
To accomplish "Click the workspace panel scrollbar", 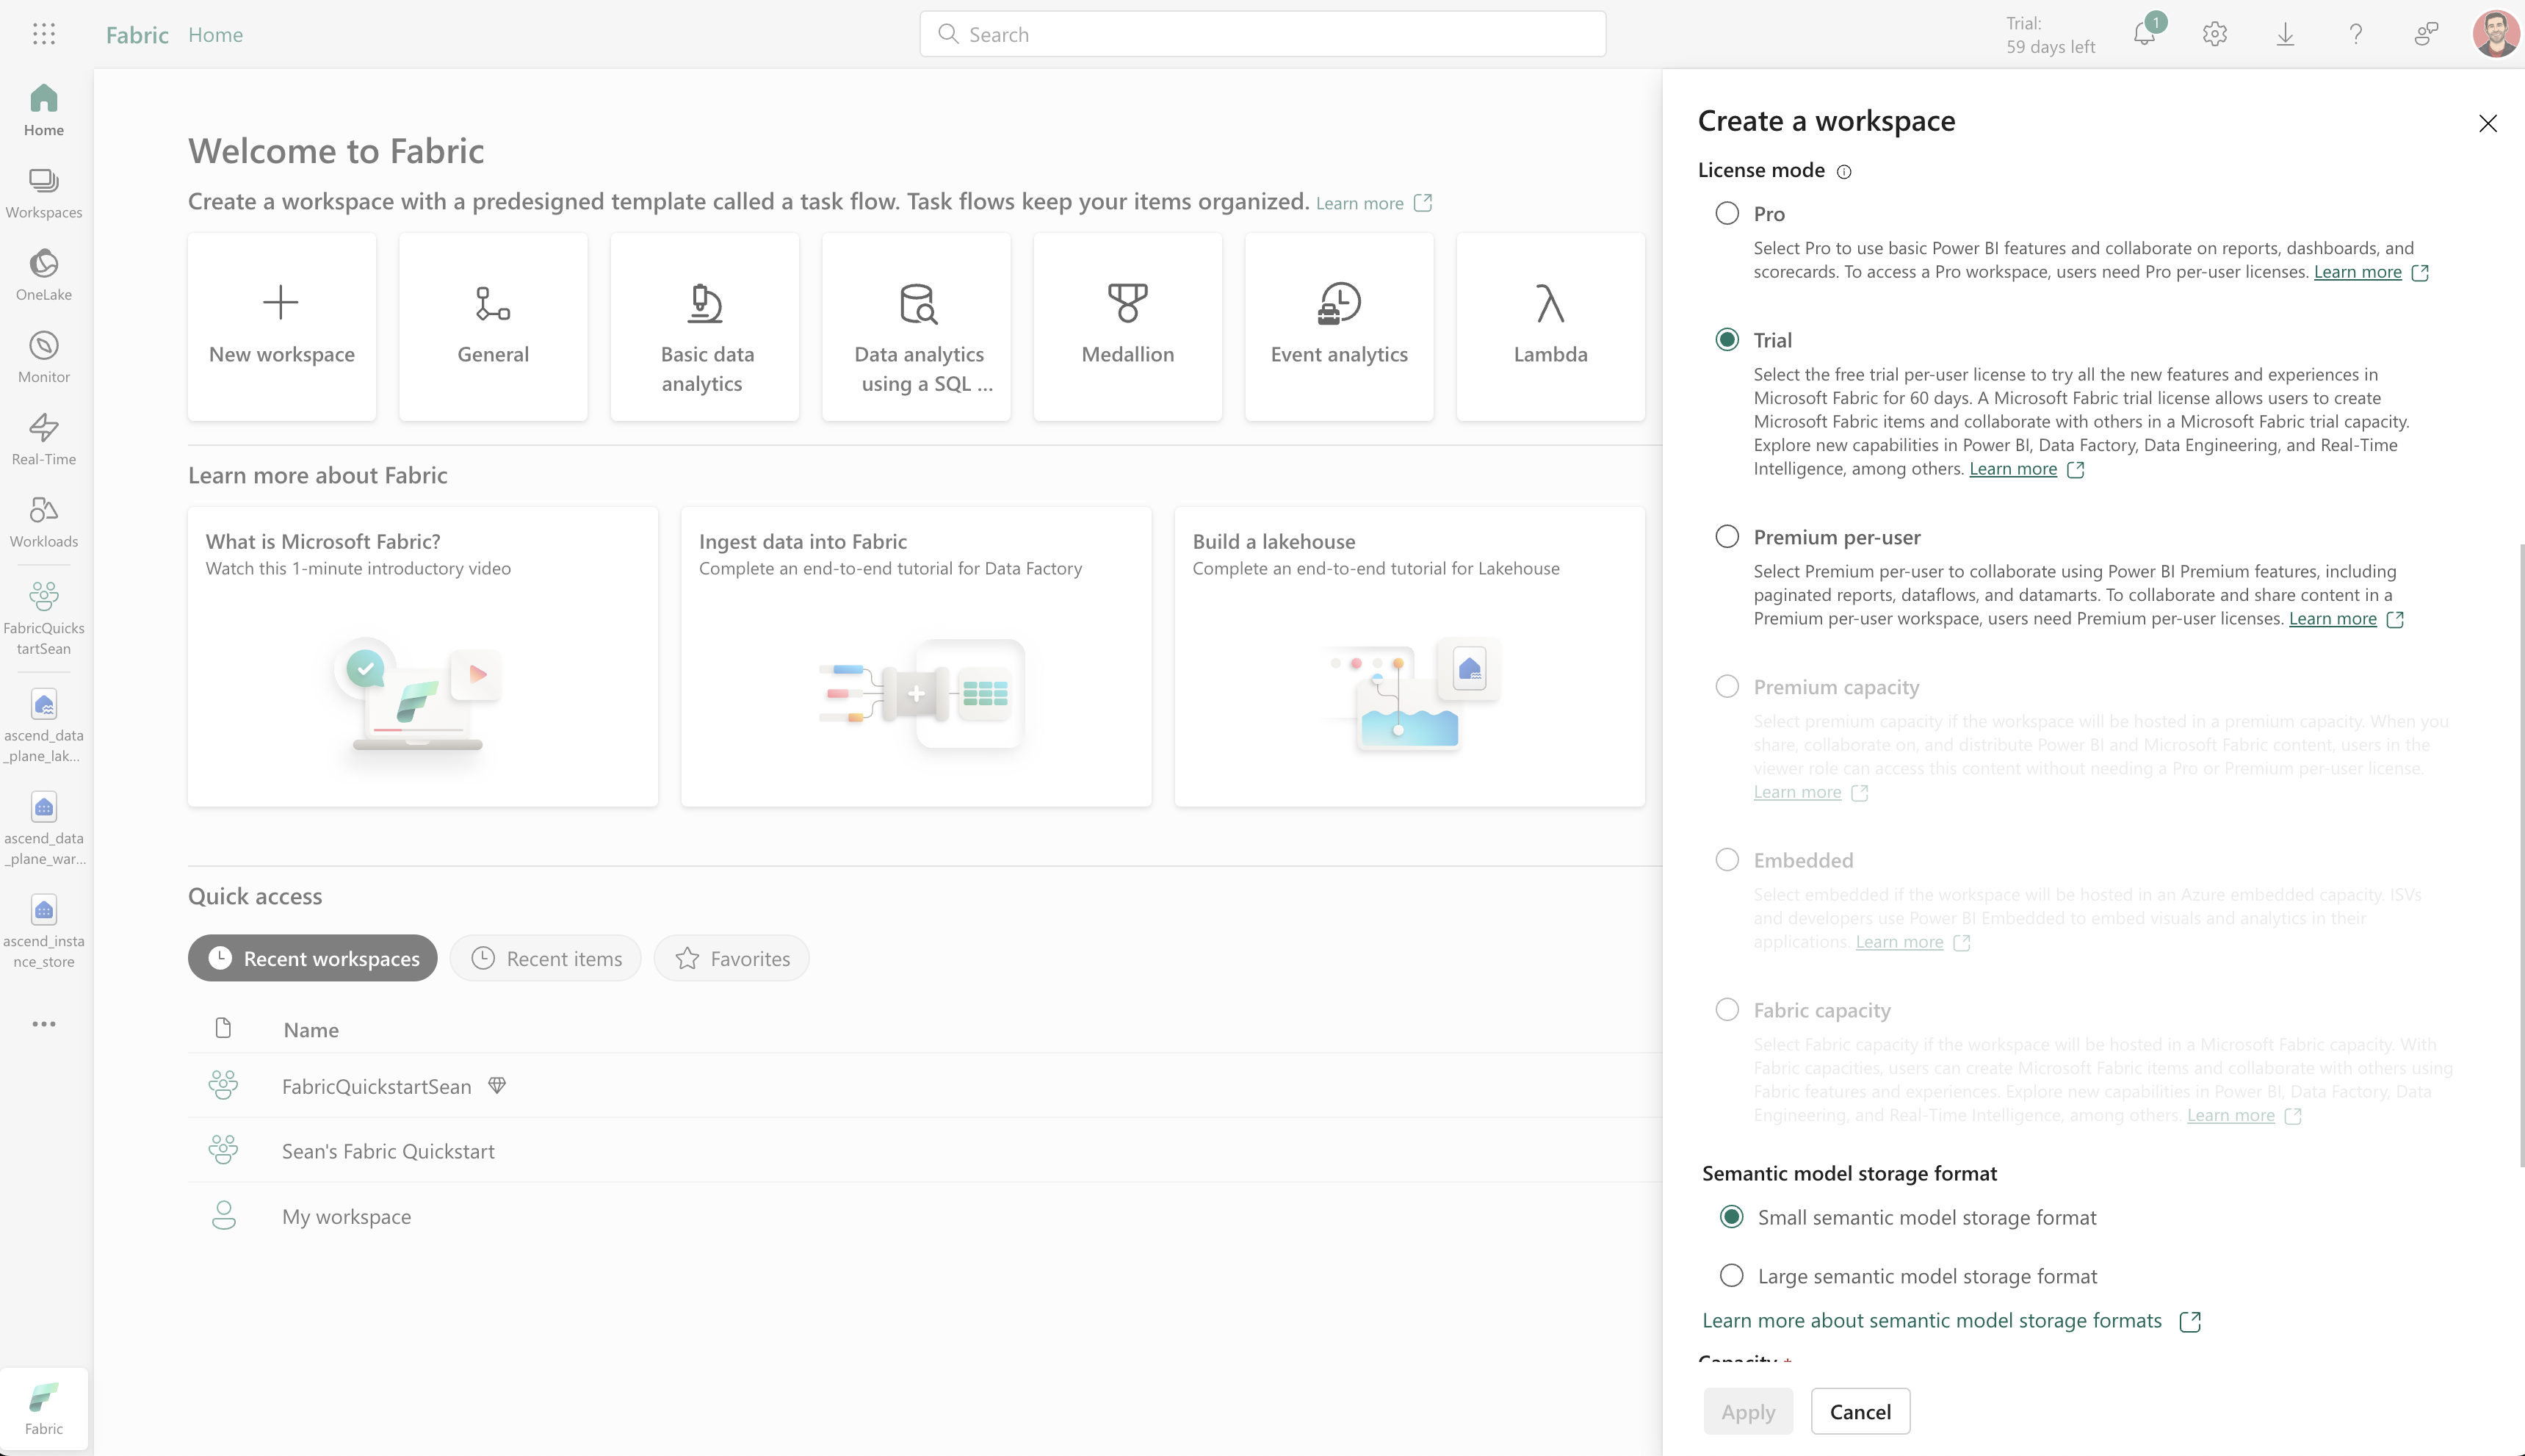I will pyautogui.click(x=2521, y=855).
